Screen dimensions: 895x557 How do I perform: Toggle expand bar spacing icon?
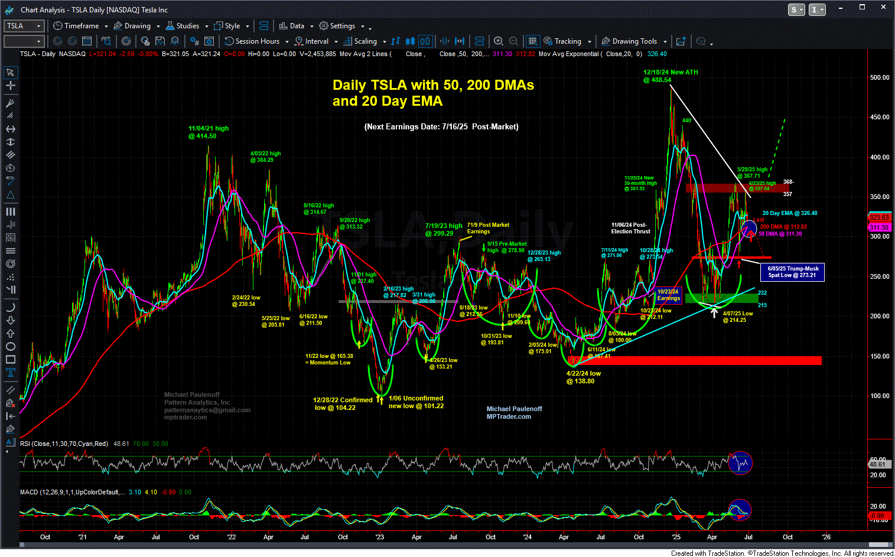pos(459,41)
